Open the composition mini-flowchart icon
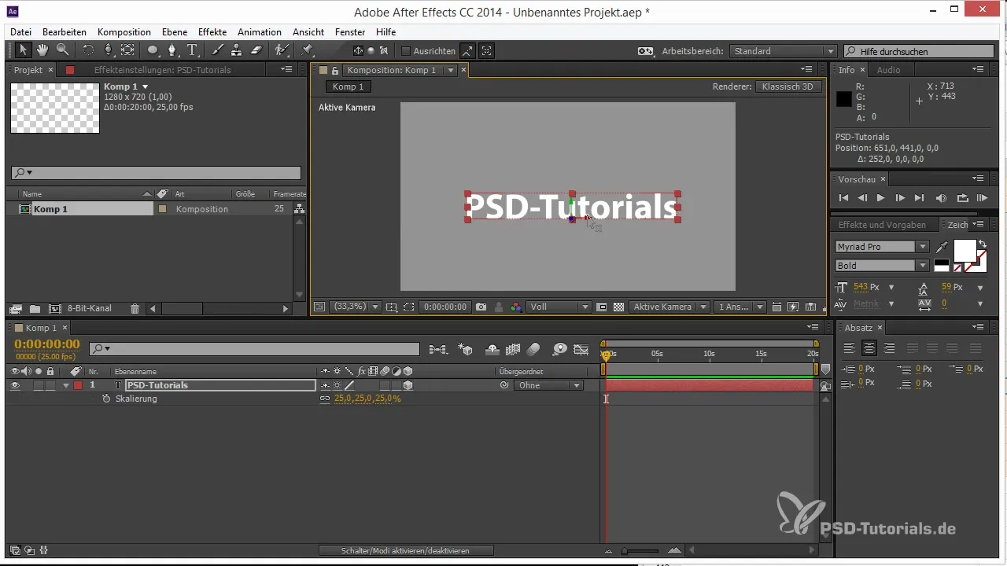Image resolution: width=1007 pixels, height=566 pixels. coord(438,349)
